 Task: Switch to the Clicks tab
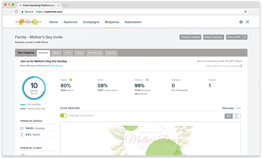68,53
